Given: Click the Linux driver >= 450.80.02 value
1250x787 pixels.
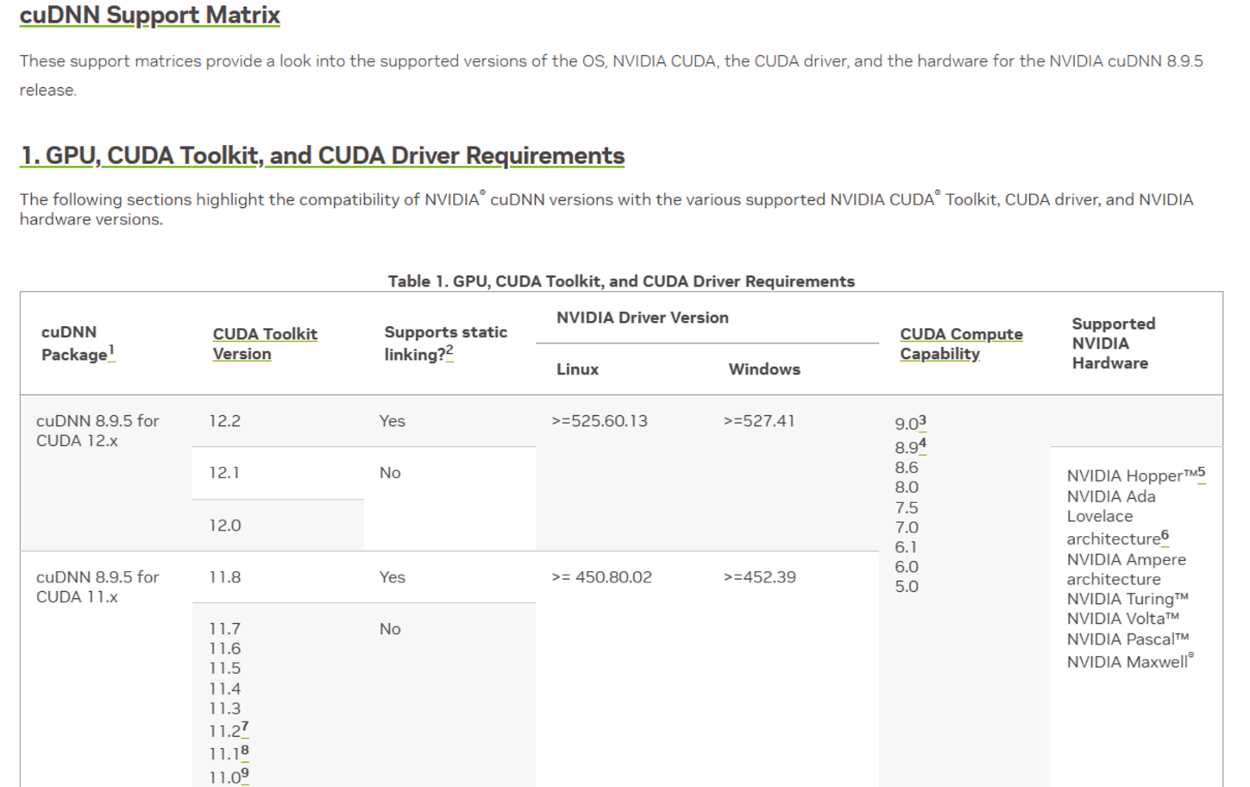Looking at the screenshot, I should pyautogui.click(x=602, y=577).
